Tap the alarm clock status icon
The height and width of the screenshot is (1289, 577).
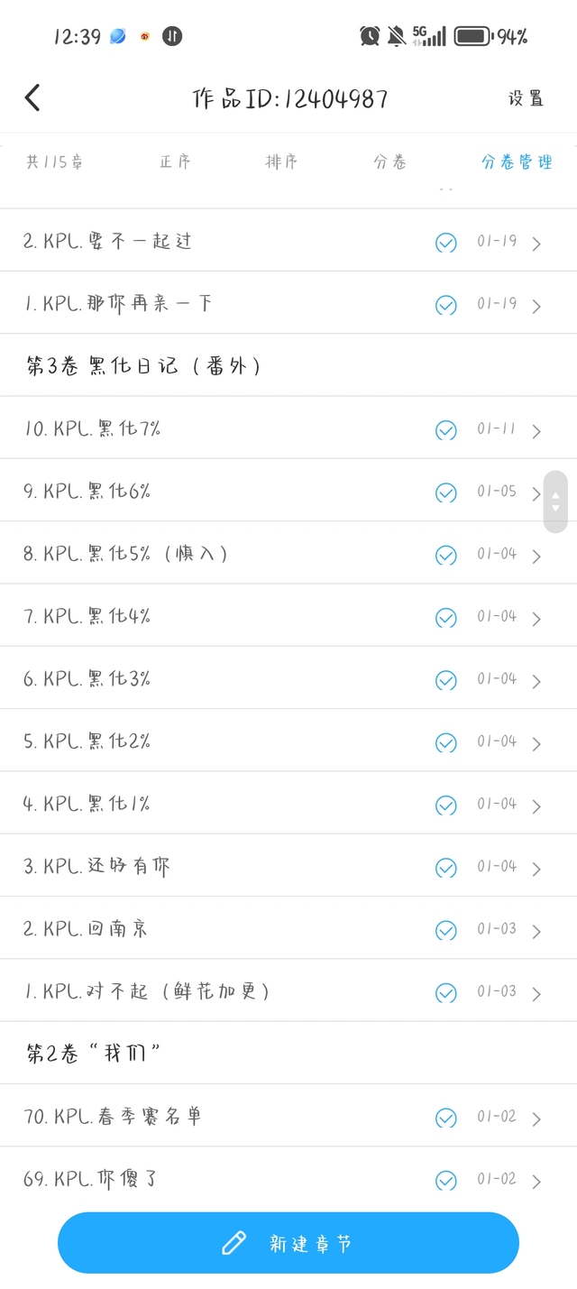(370, 36)
